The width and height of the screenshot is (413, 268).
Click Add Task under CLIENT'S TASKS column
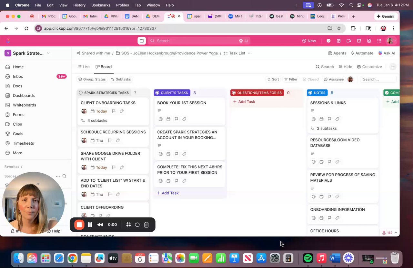(x=167, y=193)
